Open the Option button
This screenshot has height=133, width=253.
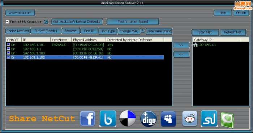coord(241,13)
